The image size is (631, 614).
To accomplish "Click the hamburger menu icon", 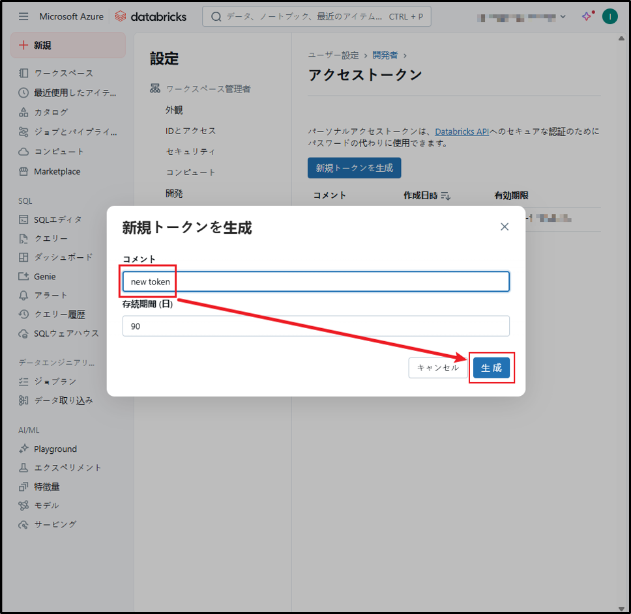I will click(23, 16).
